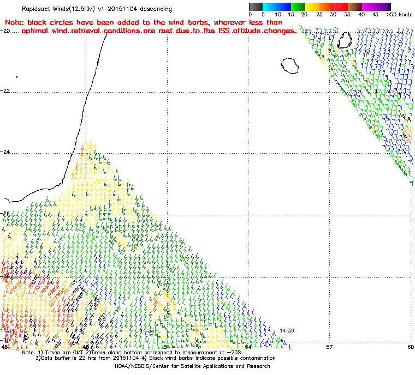
Task: Click the 14:34 swath time label
Action: 8,331
